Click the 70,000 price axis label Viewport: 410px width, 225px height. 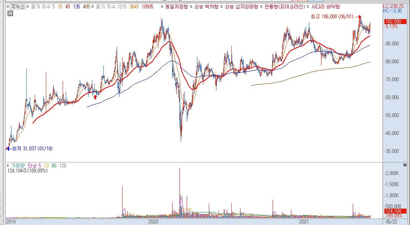[392, 79]
